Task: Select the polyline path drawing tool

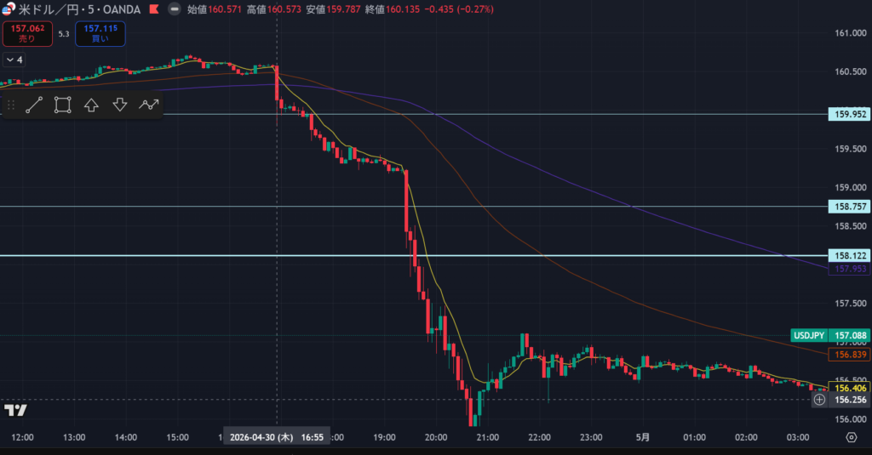Action: pyautogui.click(x=148, y=105)
